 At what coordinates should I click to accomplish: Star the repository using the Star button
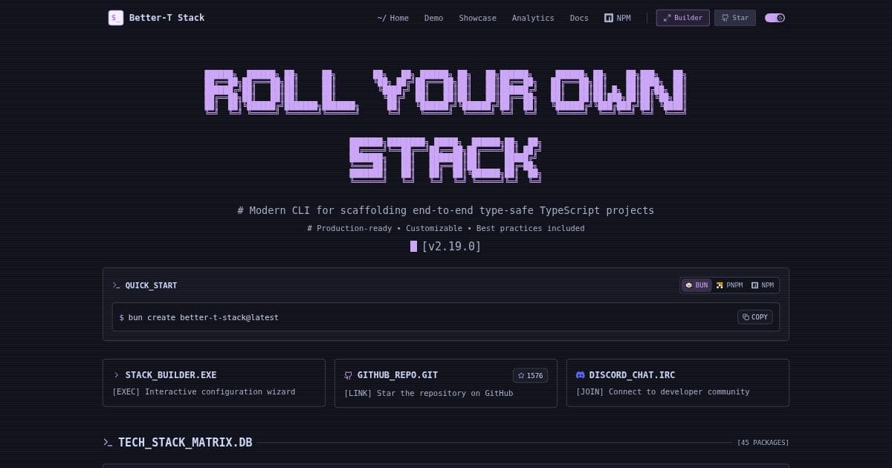point(734,17)
